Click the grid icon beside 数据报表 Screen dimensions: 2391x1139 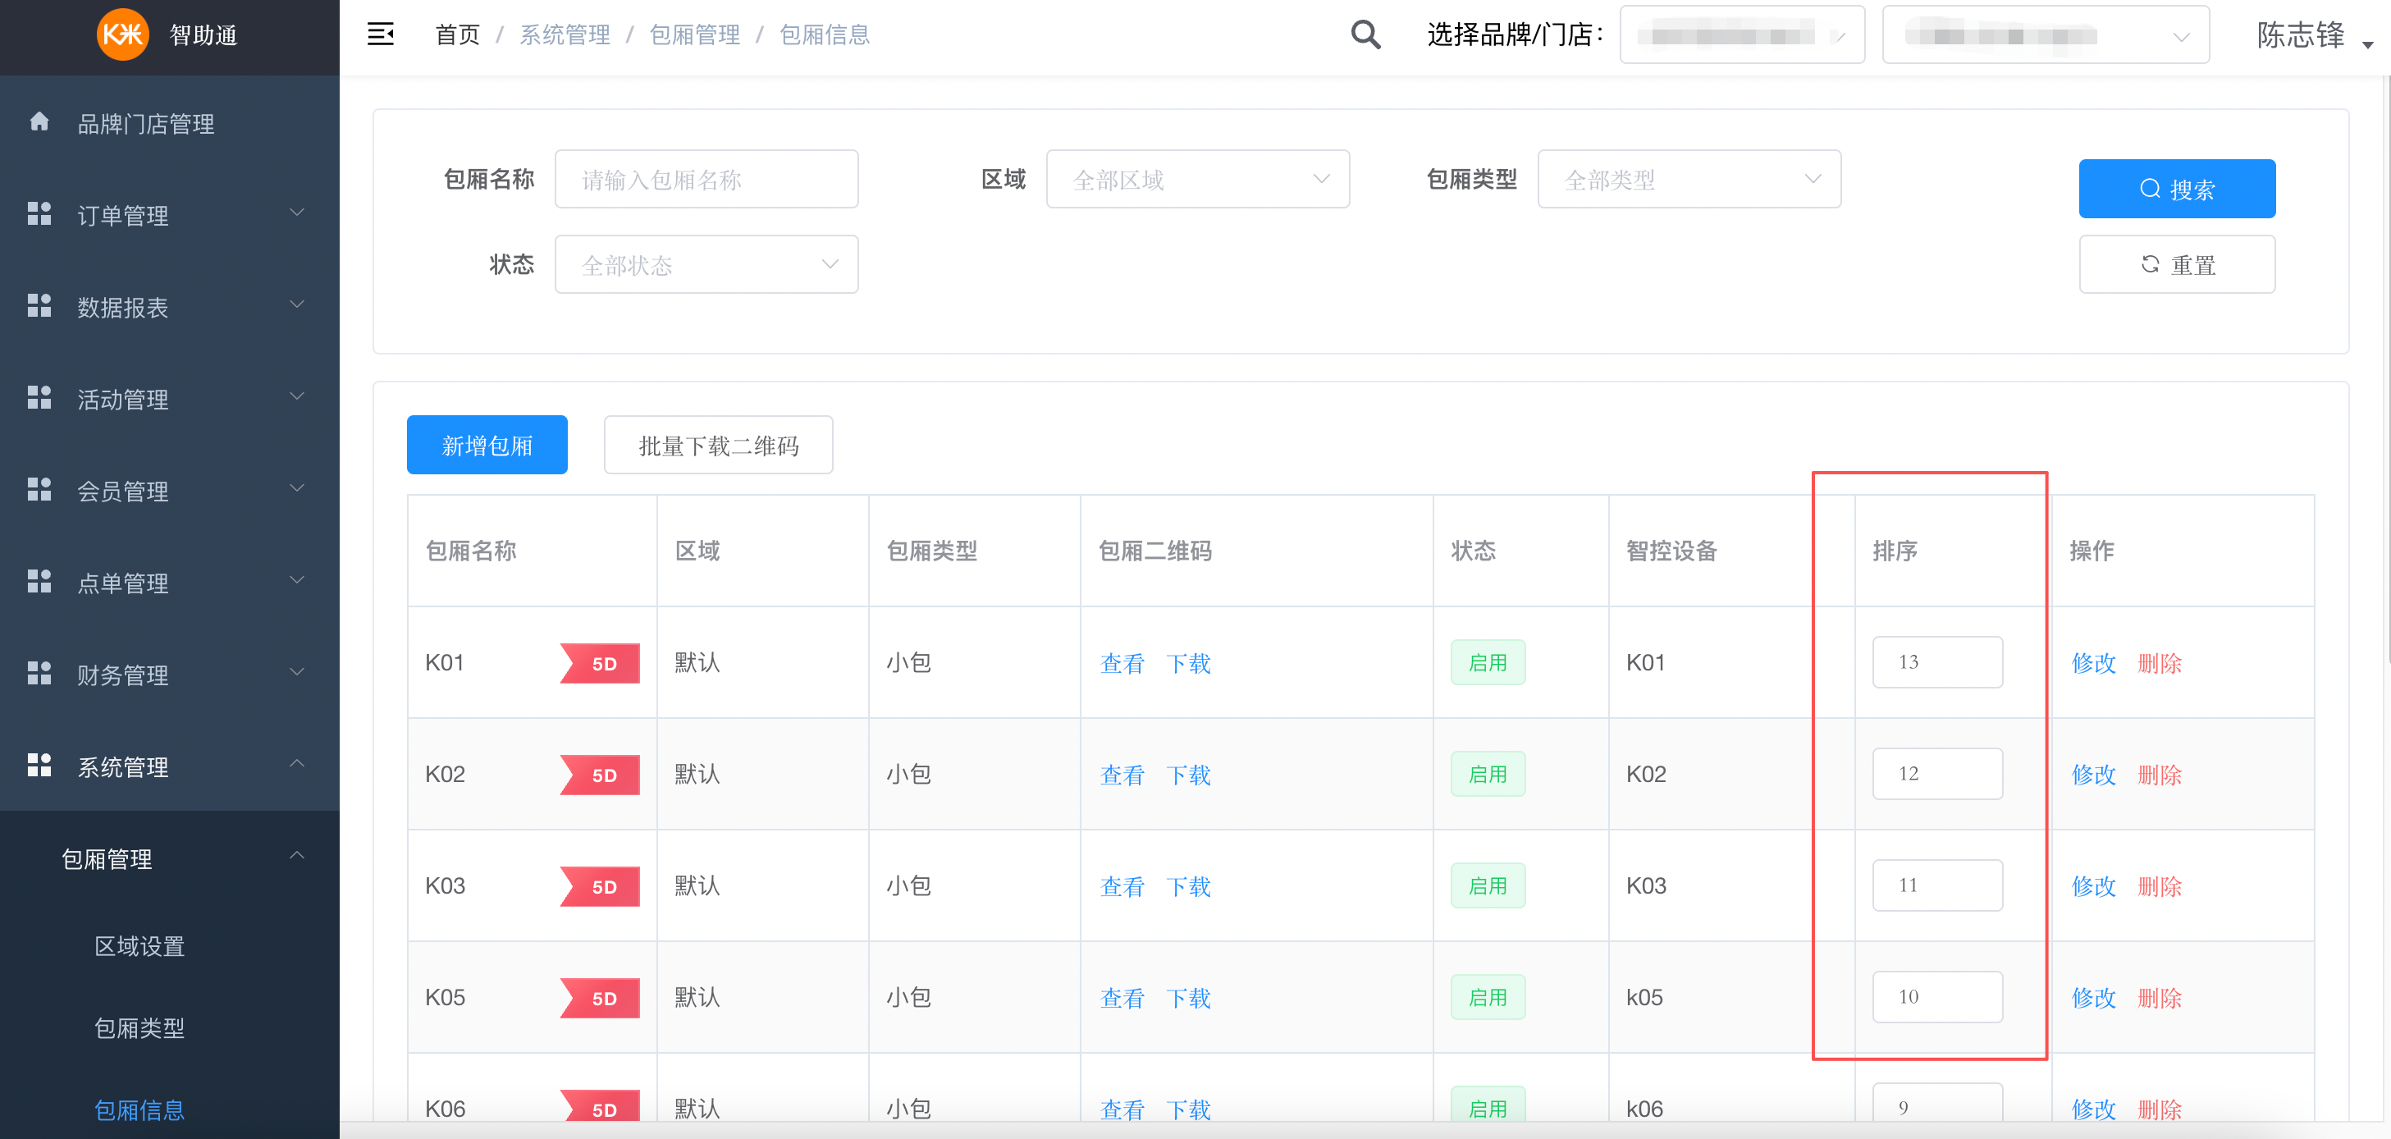[39, 306]
